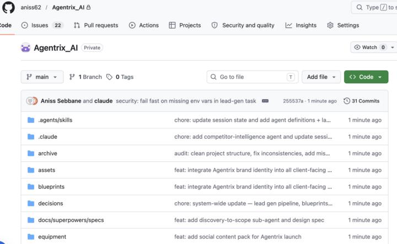Click the Agentrix_AI repository avatar icon
This screenshot has height=244, width=397.
click(25, 47)
